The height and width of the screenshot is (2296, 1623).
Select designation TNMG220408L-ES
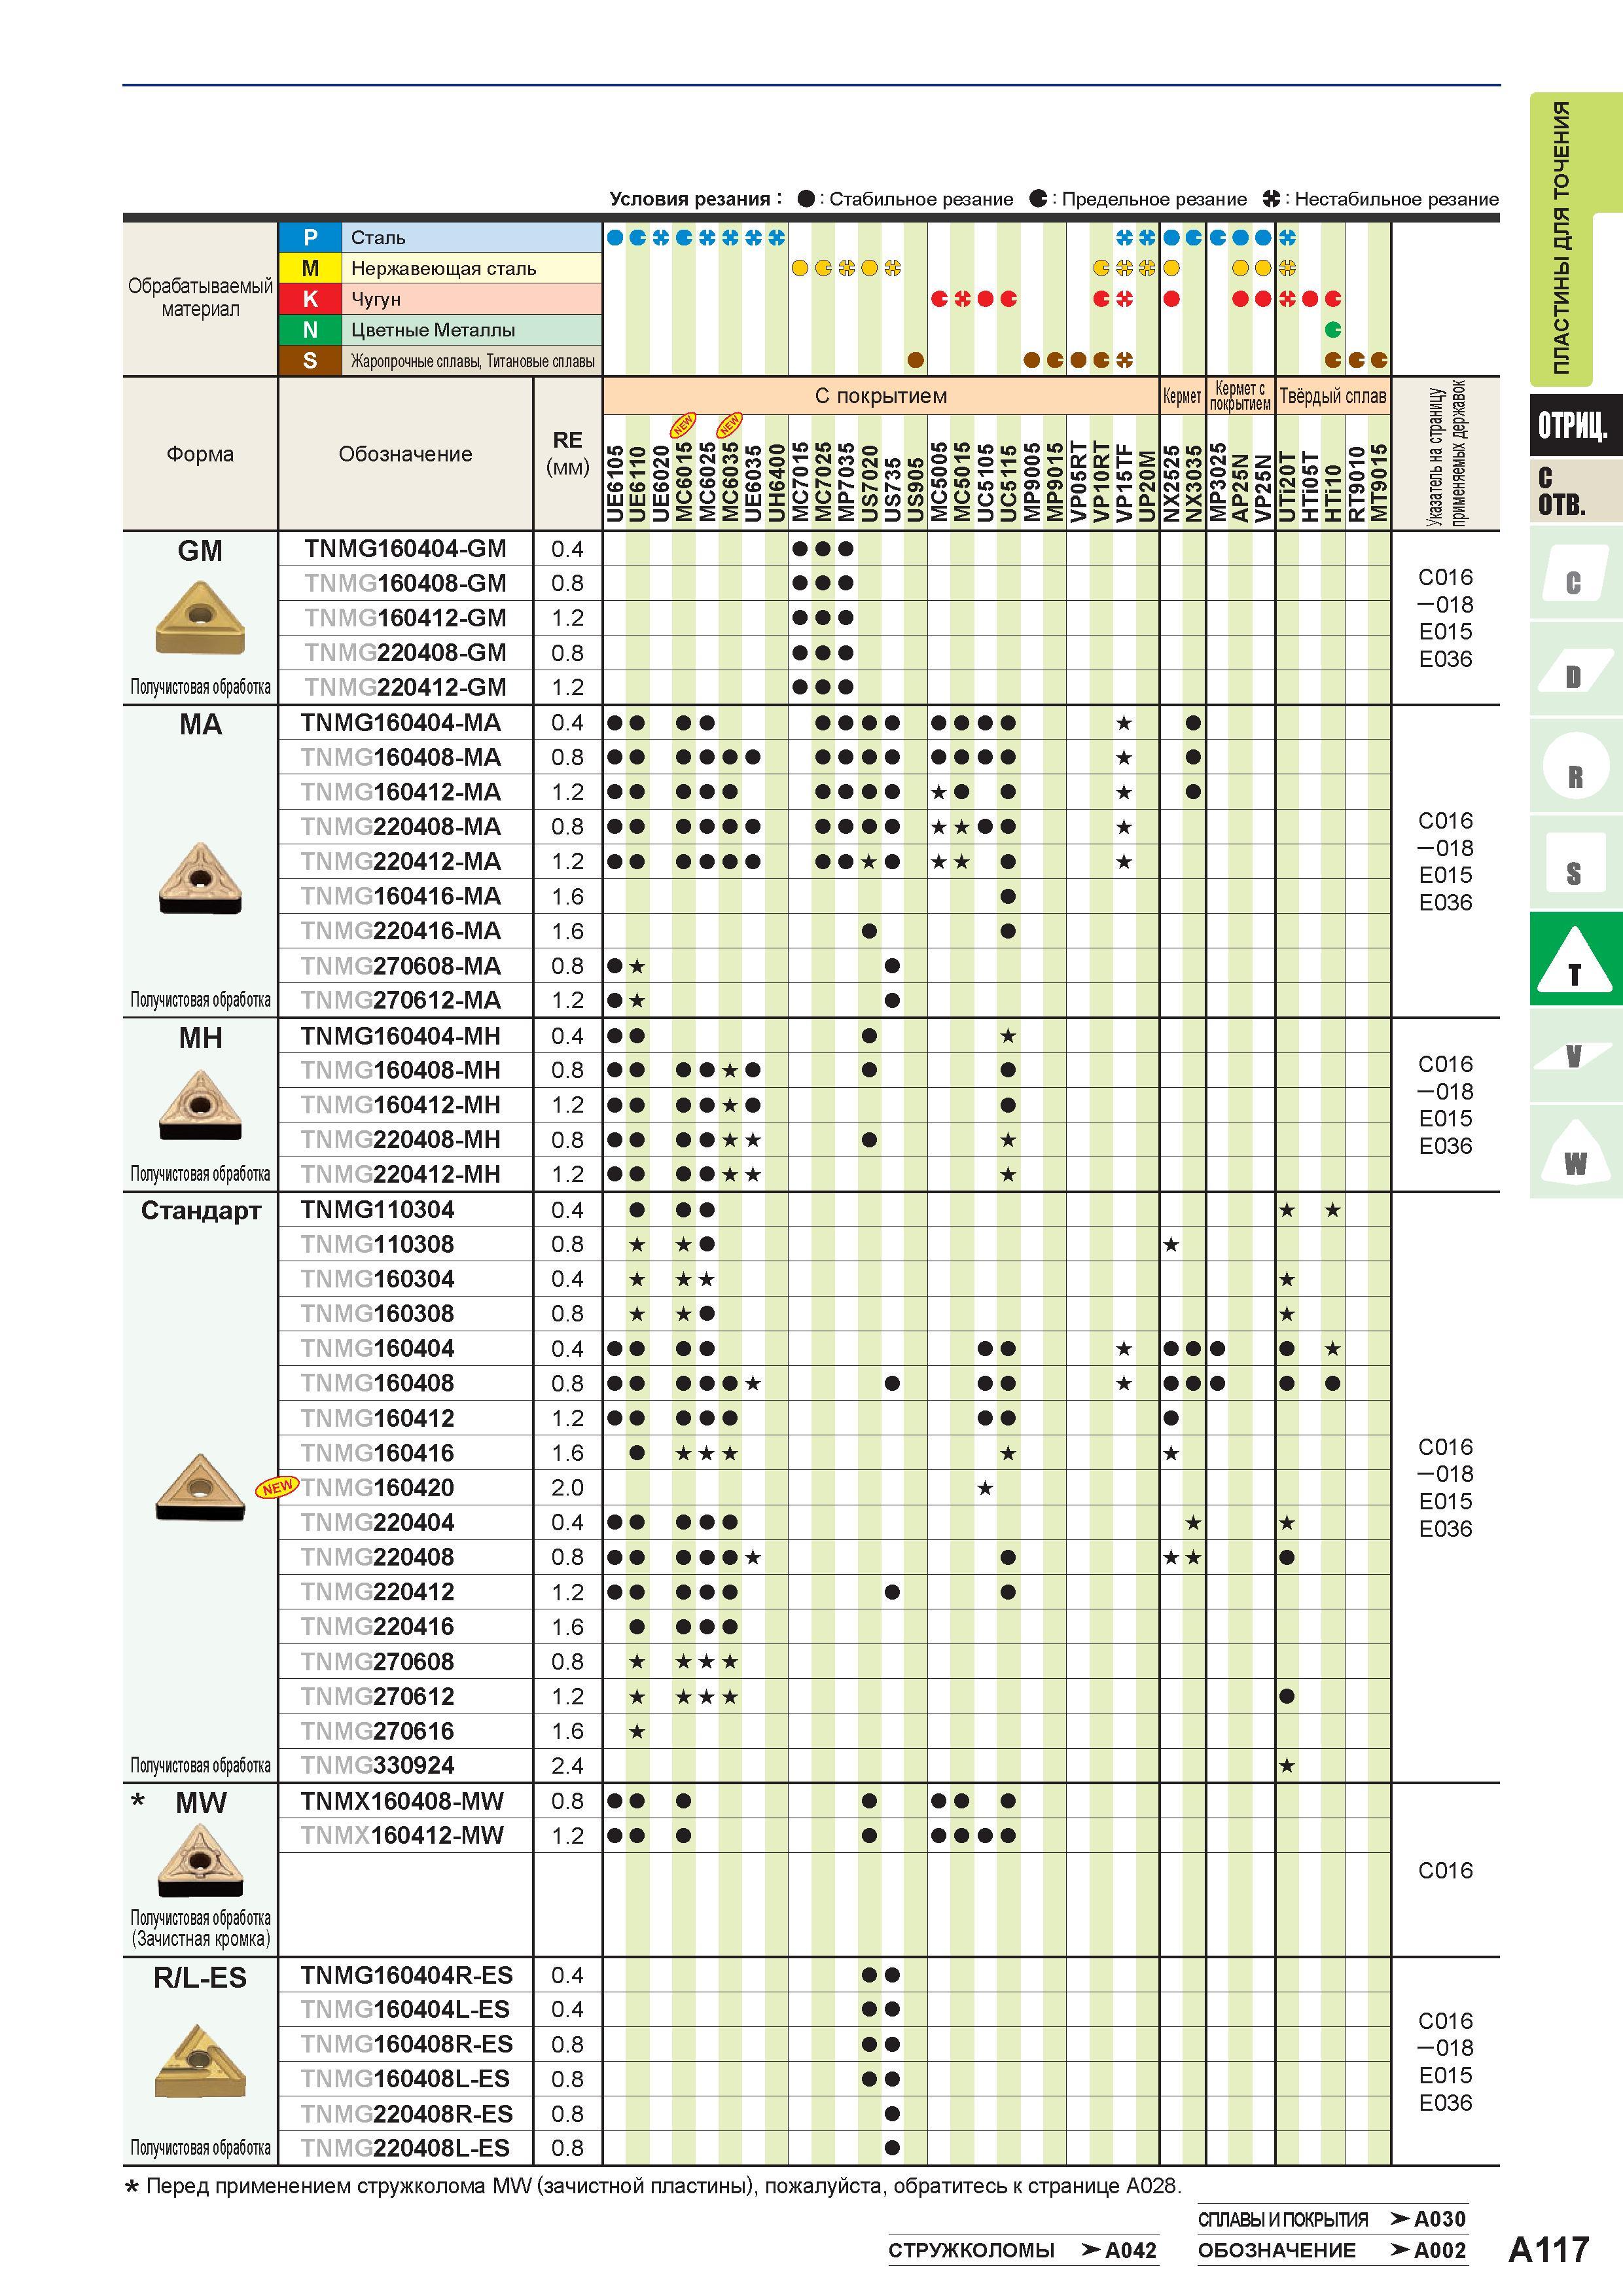pos(406,2148)
